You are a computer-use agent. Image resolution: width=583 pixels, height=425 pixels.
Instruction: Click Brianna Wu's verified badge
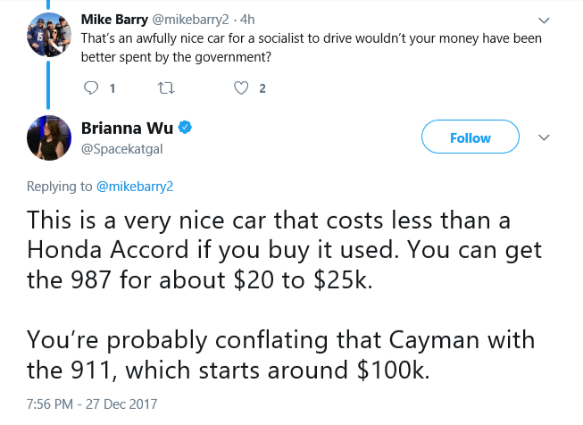point(185,128)
